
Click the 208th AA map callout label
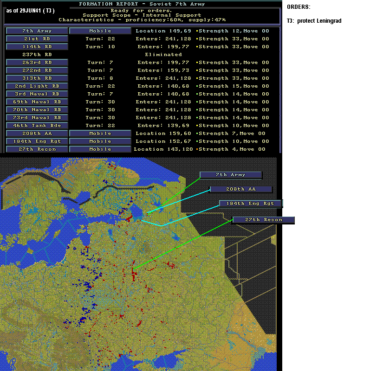point(241,189)
